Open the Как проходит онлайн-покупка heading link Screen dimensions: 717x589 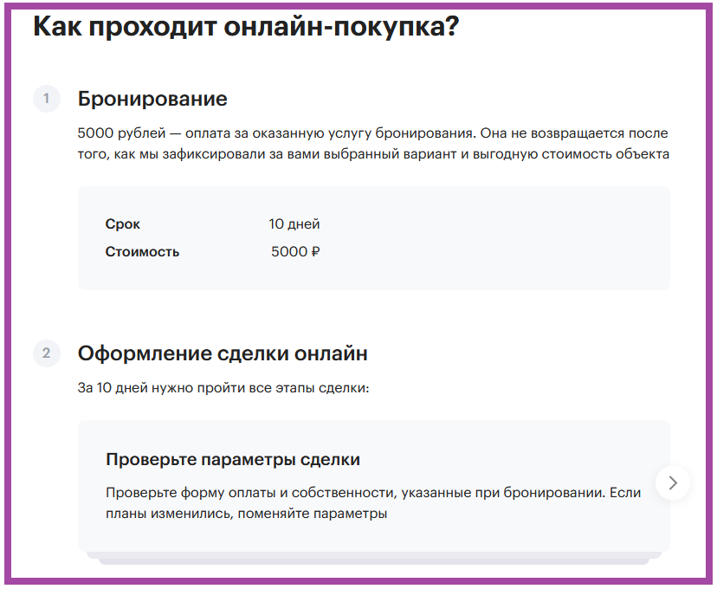[242, 28]
